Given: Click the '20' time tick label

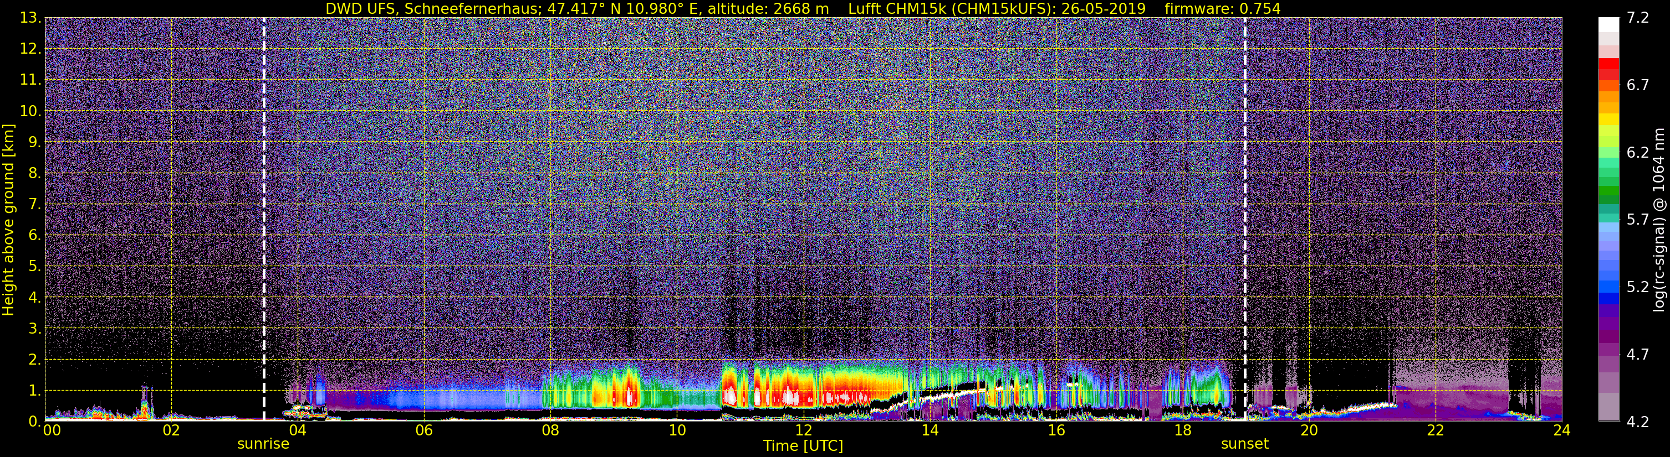Looking at the screenshot, I should [1309, 430].
